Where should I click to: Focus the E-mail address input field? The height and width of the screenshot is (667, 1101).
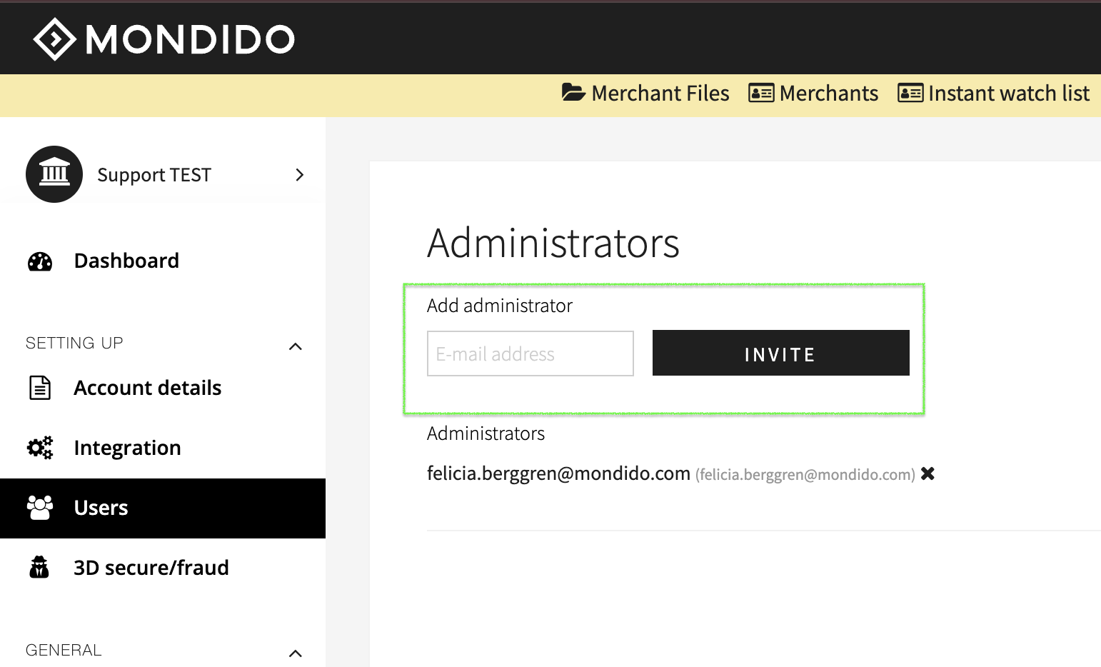(531, 353)
